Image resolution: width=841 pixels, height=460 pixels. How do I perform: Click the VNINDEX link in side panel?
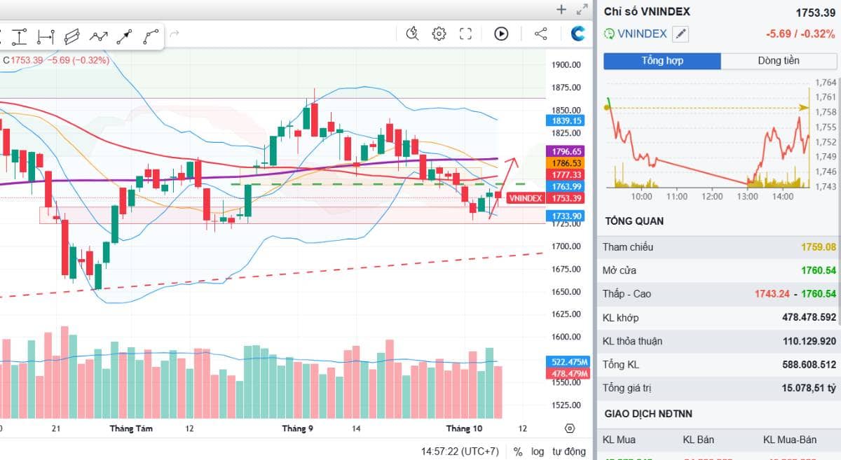pos(641,34)
